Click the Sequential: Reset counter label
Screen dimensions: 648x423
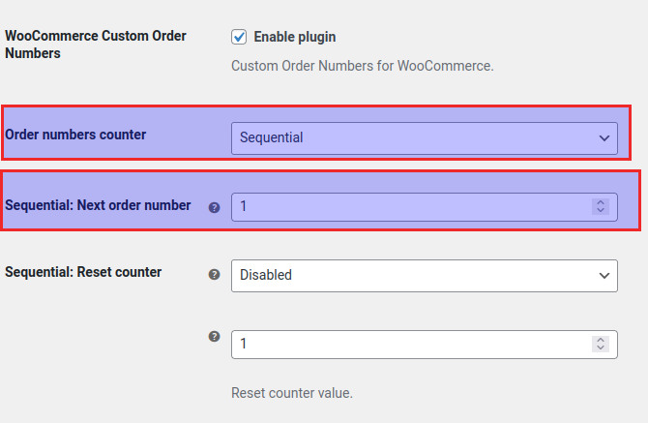[83, 272]
